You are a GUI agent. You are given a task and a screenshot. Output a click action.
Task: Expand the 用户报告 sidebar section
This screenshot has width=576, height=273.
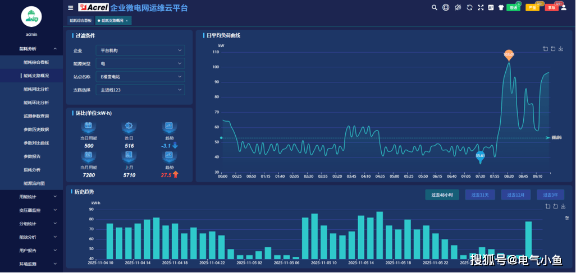pos(31,251)
